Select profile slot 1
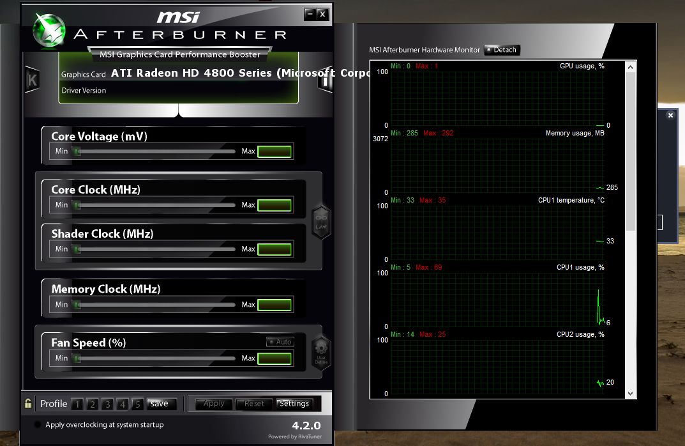Screen dimensions: 685x446 click(77, 404)
